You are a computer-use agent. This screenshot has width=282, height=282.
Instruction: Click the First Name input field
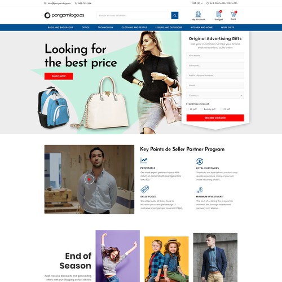point(215,56)
